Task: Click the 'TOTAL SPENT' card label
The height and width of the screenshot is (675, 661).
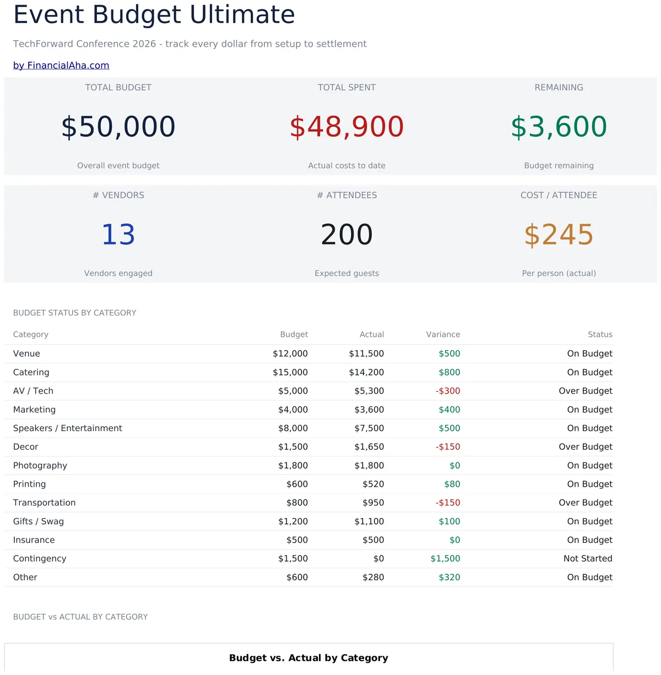Action: tap(347, 88)
